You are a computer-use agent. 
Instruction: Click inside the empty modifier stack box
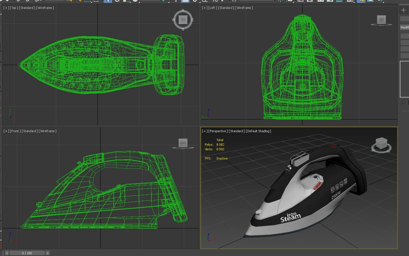(x=404, y=79)
